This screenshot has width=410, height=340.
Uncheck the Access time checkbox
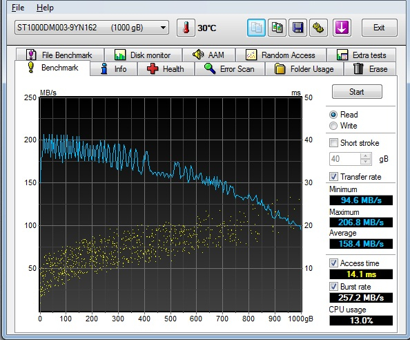(x=333, y=263)
